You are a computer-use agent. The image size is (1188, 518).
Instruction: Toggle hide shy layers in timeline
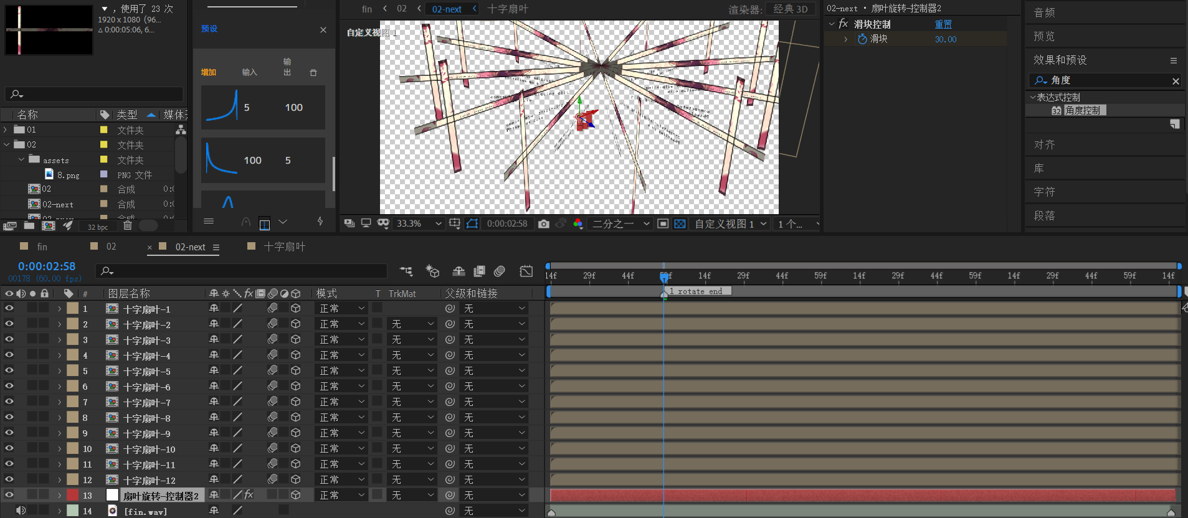pos(459,271)
